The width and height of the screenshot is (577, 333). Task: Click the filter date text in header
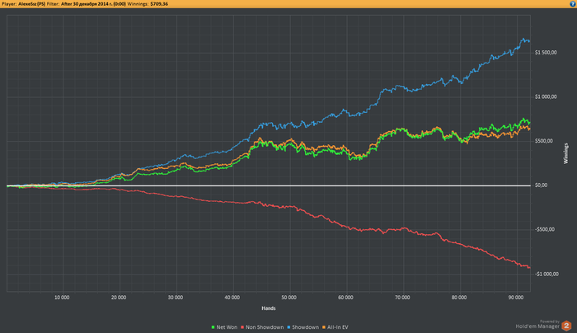93,3
